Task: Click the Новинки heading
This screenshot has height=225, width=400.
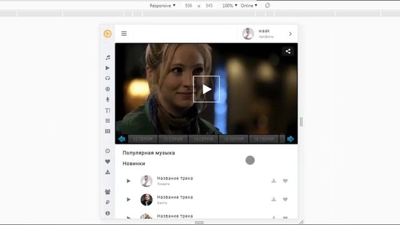Action: (x=134, y=164)
